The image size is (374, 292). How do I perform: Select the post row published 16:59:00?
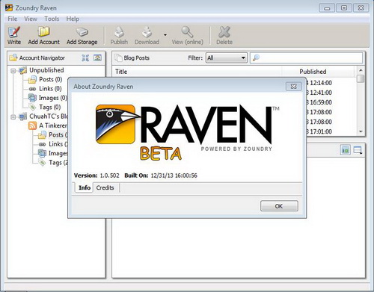(319, 102)
